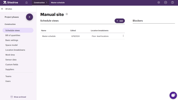Viewport: 178px width, 100px height.
Task: Open the Master schedule row link
Action: (49, 36)
